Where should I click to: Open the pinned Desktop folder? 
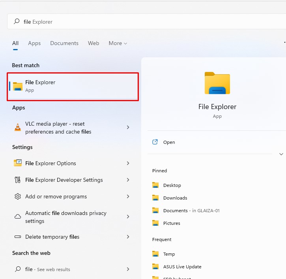pyautogui.click(x=172, y=185)
